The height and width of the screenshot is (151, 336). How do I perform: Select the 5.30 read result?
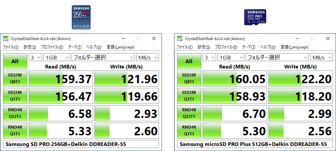235,131
